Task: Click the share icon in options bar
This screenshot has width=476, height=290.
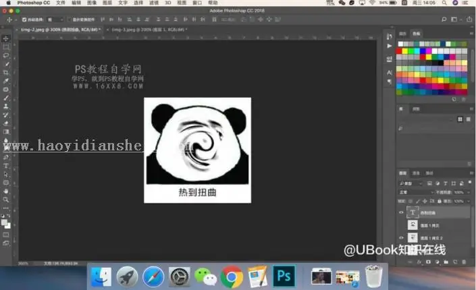Action: pos(469,20)
